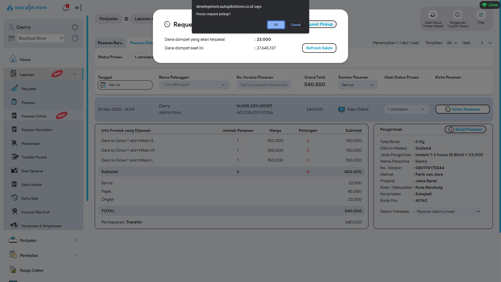
Task: Open Pesanan Online menu item
Action: point(34,116)
